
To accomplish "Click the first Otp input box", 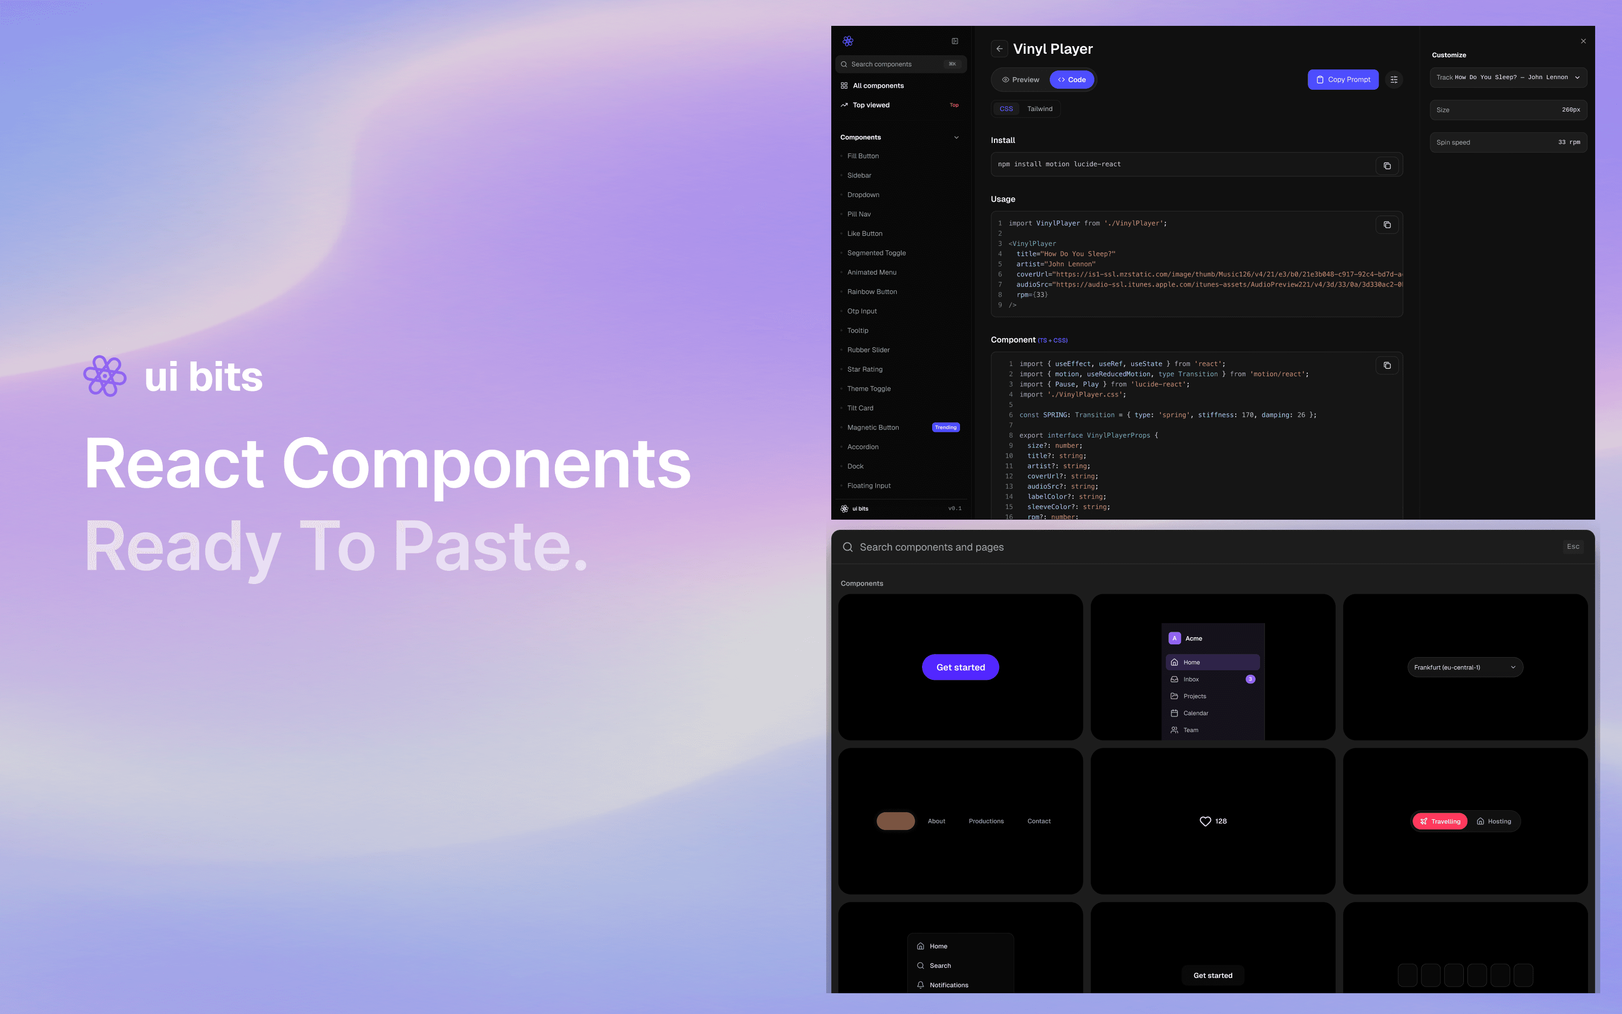I will (x=1407, y=975).
